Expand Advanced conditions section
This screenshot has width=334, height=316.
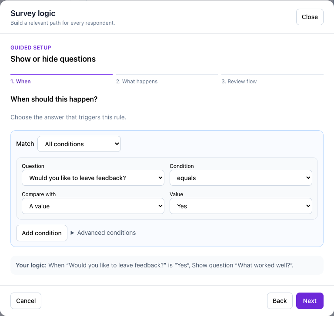click(103, 233)
